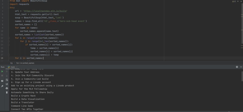Viewport: 243px width, 112px height.
Task: Collapse the 'for i in range' fold marker
Action: click(9, 38)
